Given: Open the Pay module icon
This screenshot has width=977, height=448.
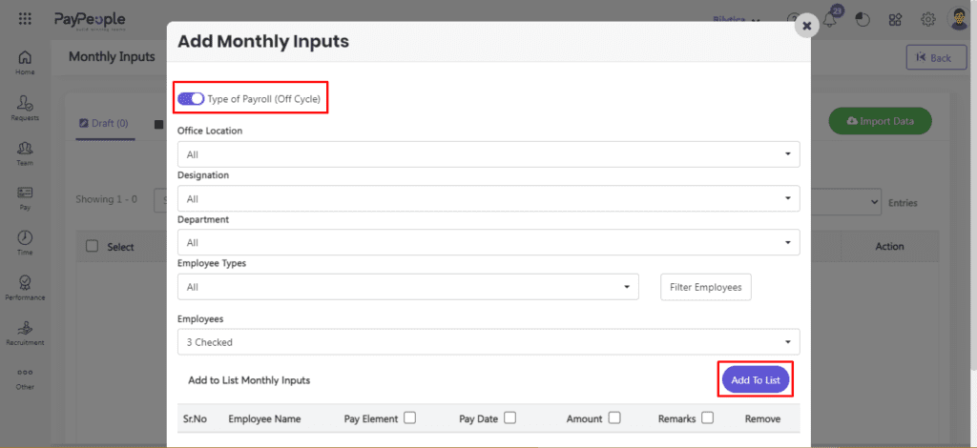Looking at the screenshot, I should coord(25,194).
